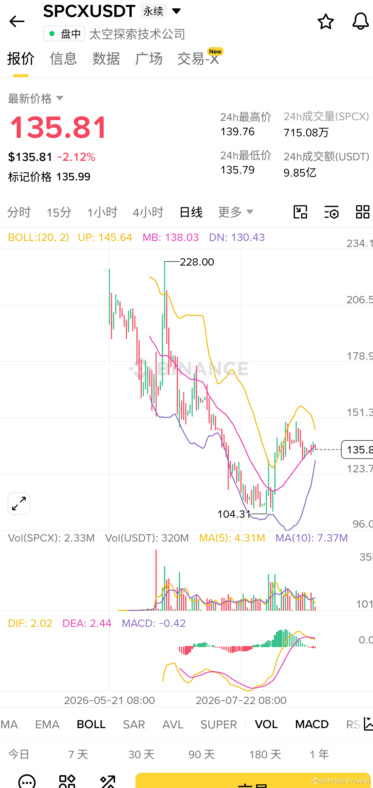Tap the SPCXUSDT pair title

[x=89, y=11]
